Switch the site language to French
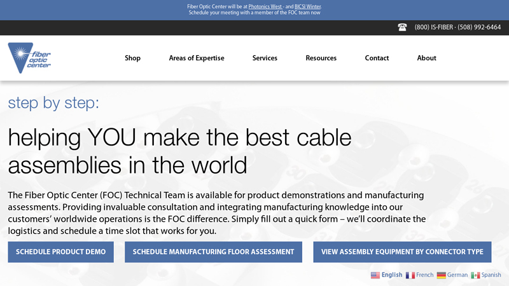 click(x=424, y=275)
